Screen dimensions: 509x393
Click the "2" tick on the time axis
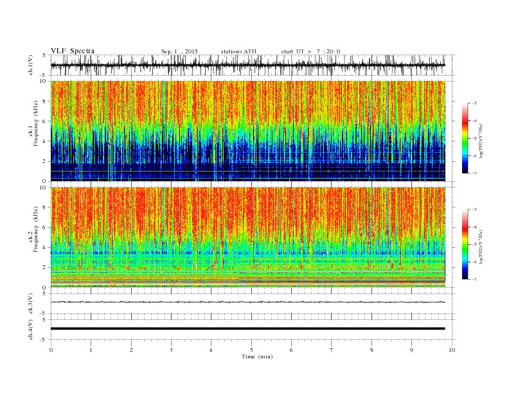click(131, 350)
